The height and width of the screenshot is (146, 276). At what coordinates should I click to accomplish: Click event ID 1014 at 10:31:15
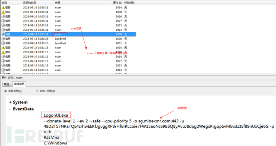tap(119, 56)
